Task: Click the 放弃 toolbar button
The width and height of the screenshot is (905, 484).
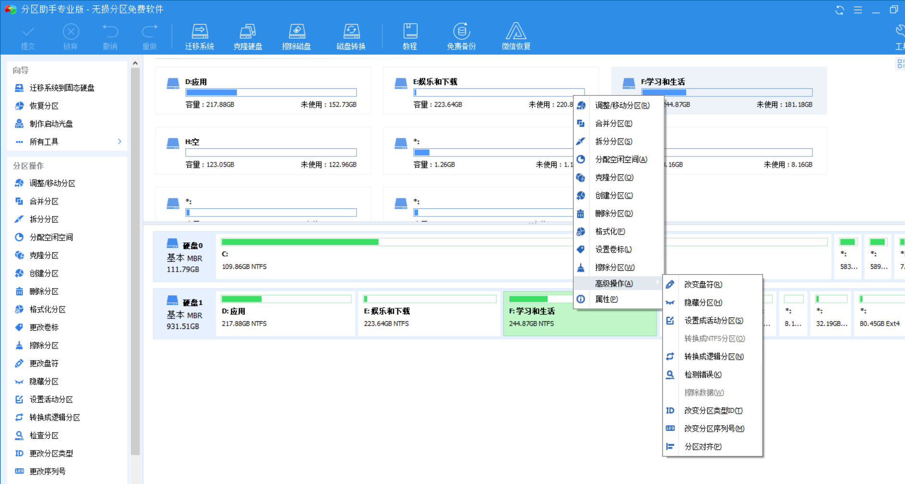Action: (71, 36)
